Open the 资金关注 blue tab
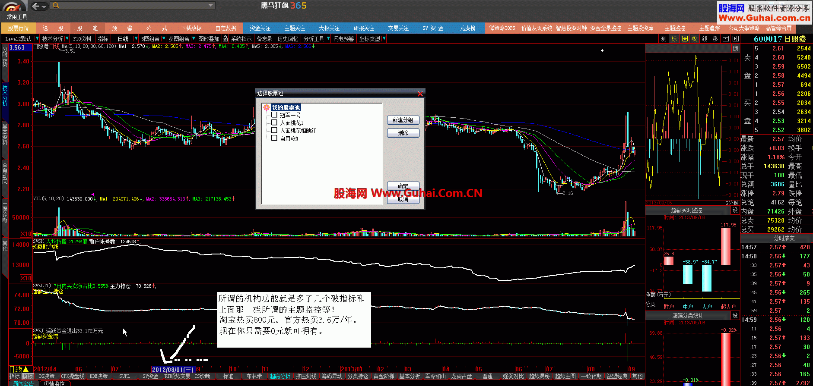This screenshot has height=386, width=813. (260, 28)
